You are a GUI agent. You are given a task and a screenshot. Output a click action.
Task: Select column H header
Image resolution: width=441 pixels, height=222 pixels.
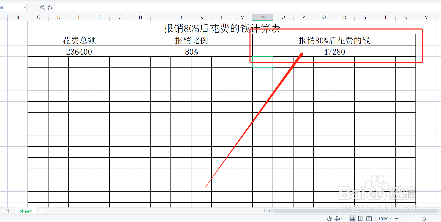[x=140, y=17]
